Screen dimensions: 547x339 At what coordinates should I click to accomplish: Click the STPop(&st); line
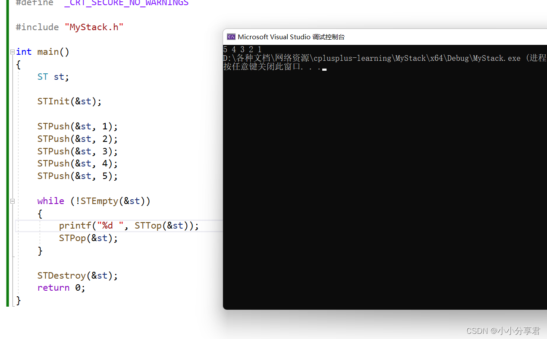[88, 238]
